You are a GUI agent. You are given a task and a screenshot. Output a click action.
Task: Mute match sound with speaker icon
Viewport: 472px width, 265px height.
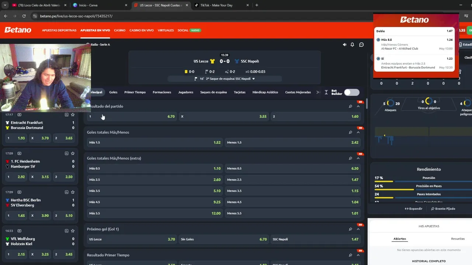(x=344, y=45)
